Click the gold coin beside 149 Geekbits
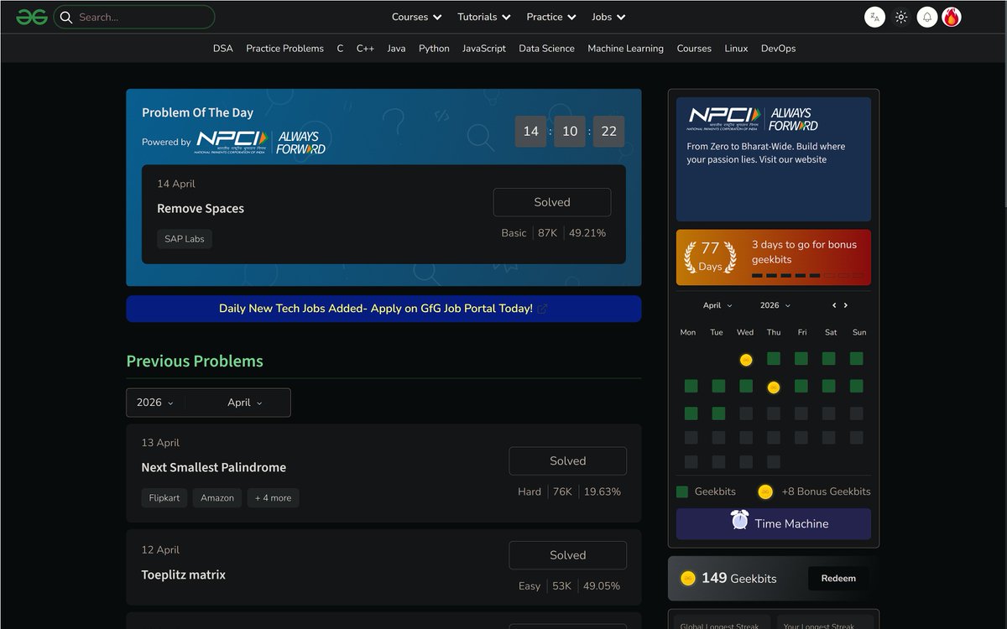This screenshot has height=629, width=1007. [688, 578]
